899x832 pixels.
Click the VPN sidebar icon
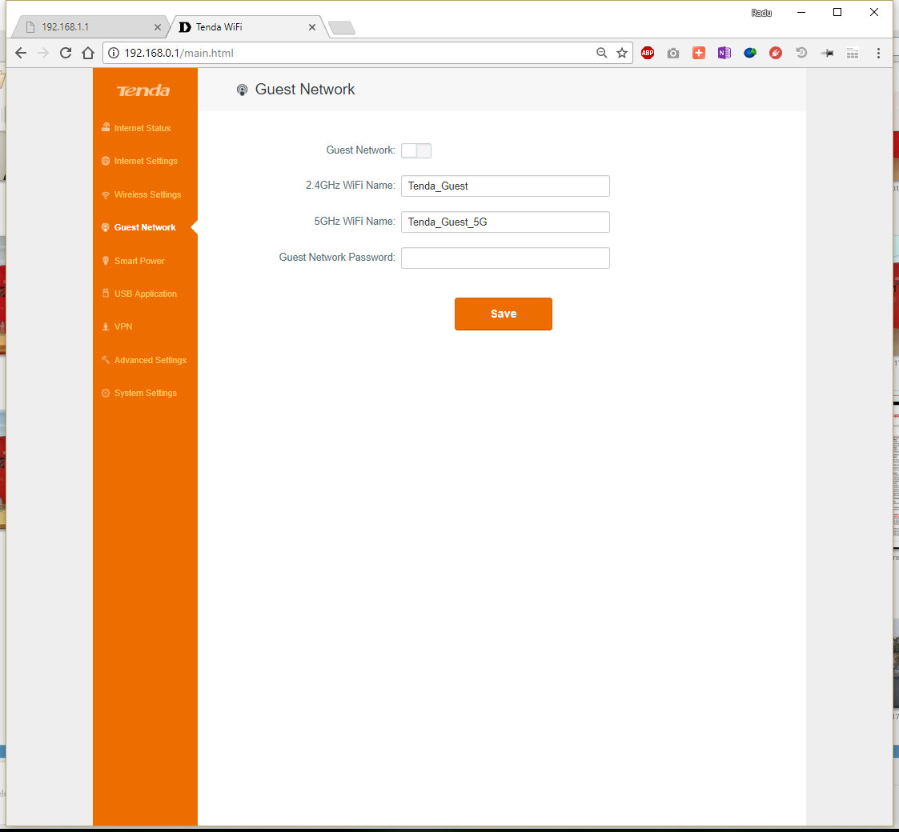click(x=106, y=326)
